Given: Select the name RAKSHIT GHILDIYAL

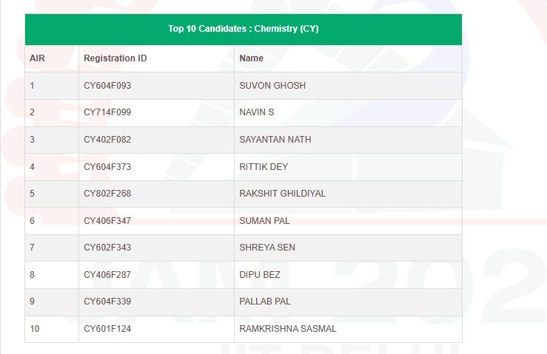Looking at the screenshot, I should 282,194.
